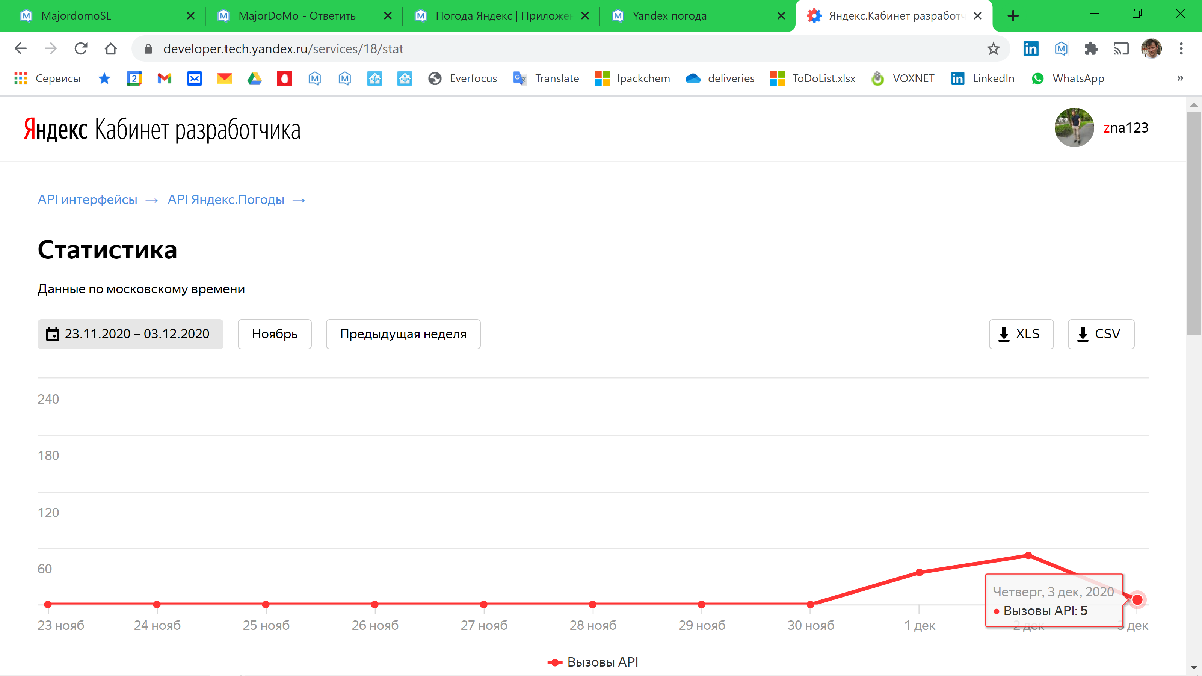Click the Cast media icon
The width and height of the screenshot is (1202, 676).
coord(1121,48)
